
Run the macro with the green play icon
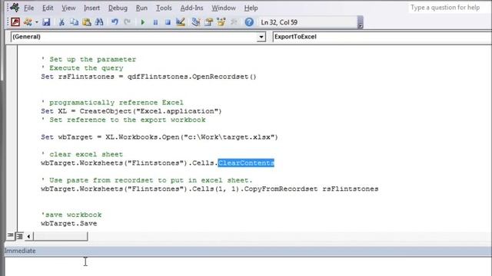[x=143, y=22]
